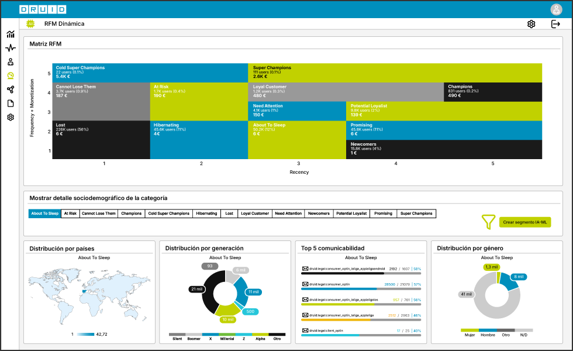Image resolution: width=573 pixels, height=351 pixels.
Task: Click the Cannot Lose Them matrix cell
Action: (101, 101)
